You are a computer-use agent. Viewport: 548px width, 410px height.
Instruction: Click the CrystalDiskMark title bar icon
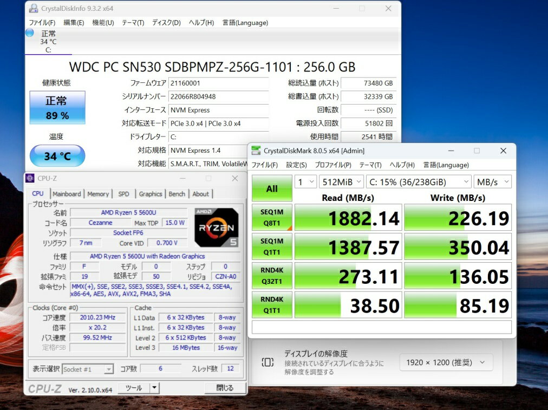255,151
